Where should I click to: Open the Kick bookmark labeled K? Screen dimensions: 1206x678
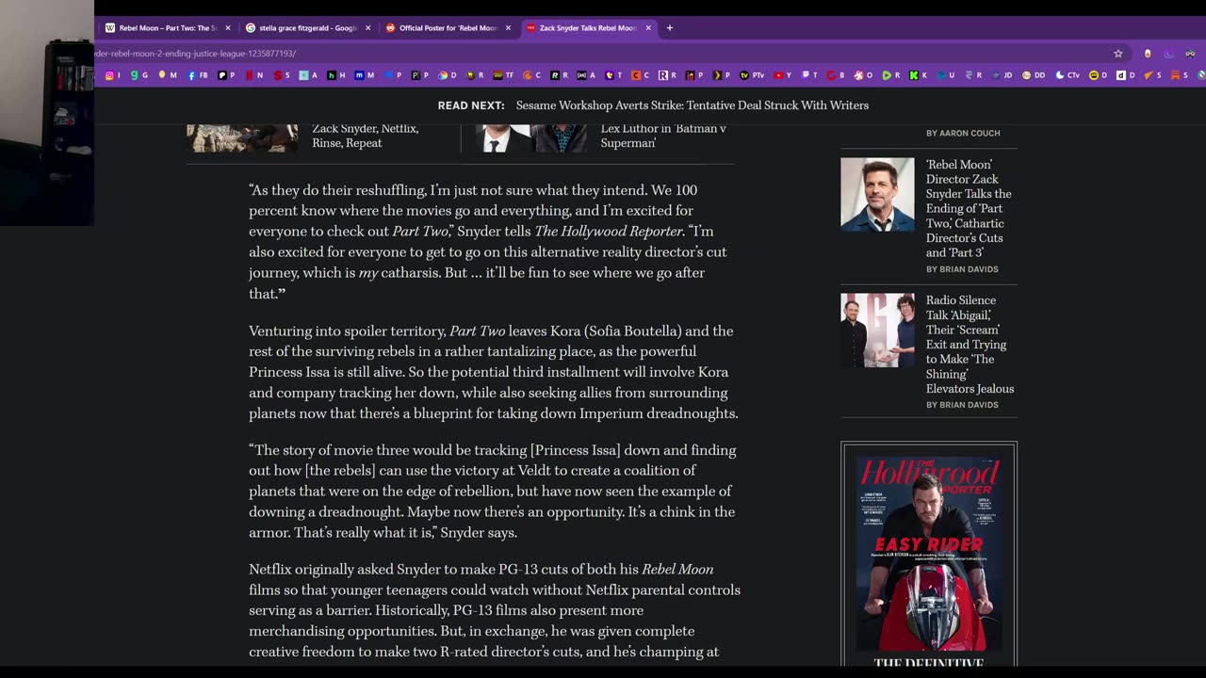(x=918, y=75)
